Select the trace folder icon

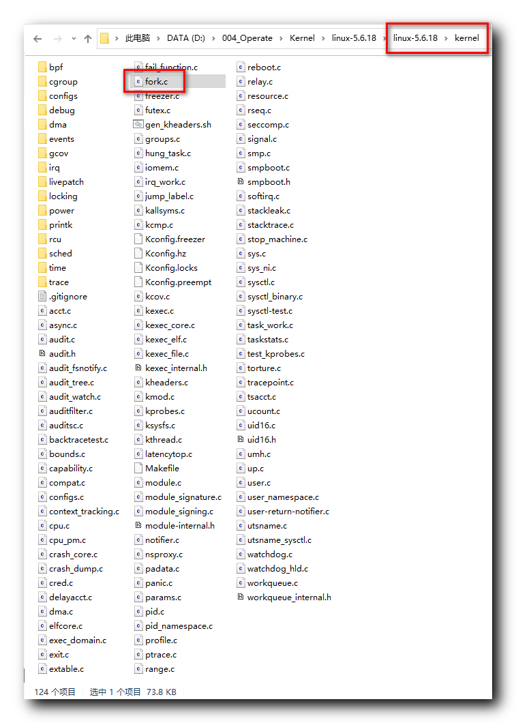(x=42, y=282)
